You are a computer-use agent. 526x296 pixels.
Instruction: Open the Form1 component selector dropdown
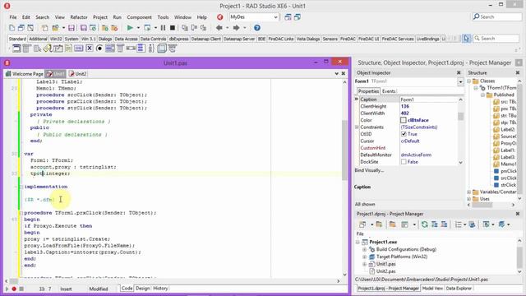pyautogui.click(x=460, y=81)
